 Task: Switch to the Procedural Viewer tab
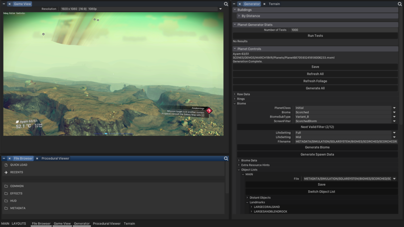55,158
